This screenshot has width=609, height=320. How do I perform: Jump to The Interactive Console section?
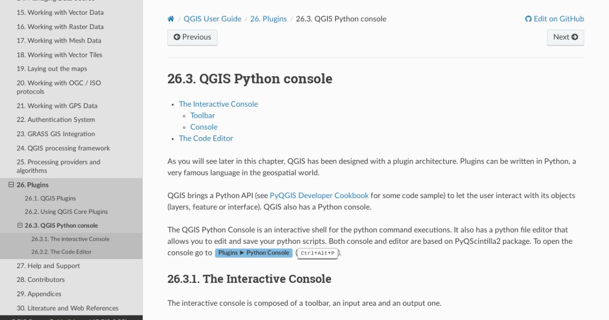click(218, 104)
